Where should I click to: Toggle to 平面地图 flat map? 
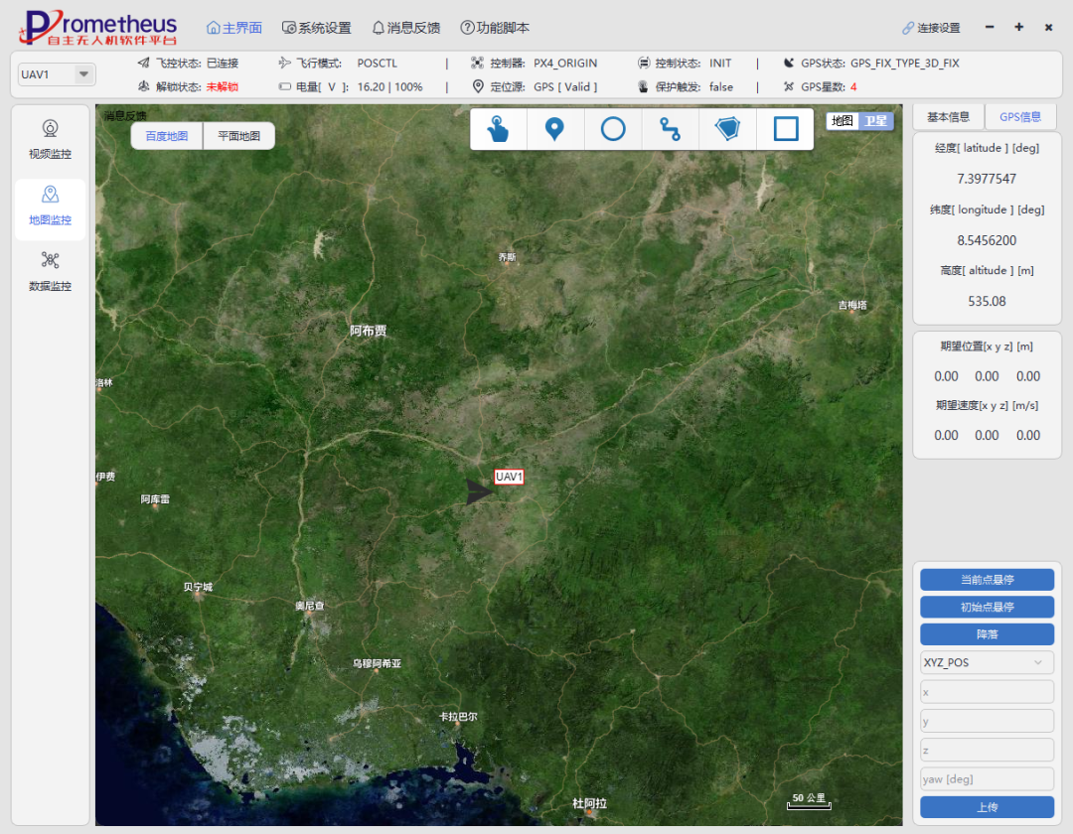[x=238, y=136]
